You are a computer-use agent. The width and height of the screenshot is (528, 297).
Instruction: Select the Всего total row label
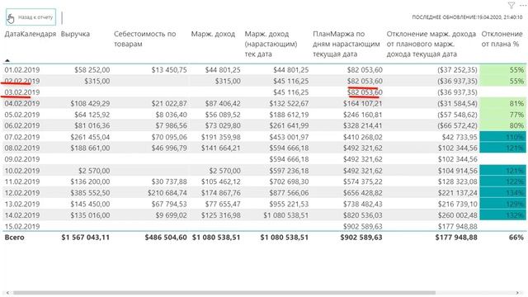15,238
